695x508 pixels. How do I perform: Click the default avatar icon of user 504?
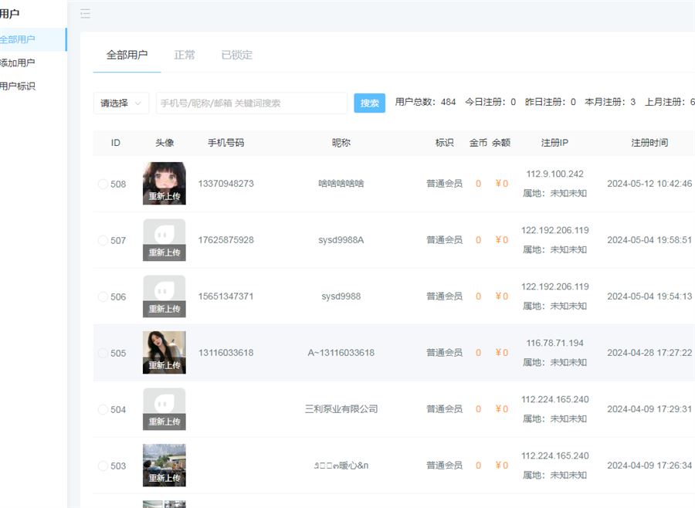(x=164, y=401)
